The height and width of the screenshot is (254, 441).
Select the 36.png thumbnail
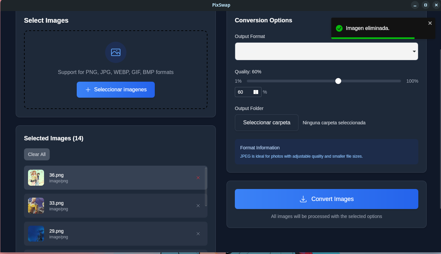coord(36,178)
